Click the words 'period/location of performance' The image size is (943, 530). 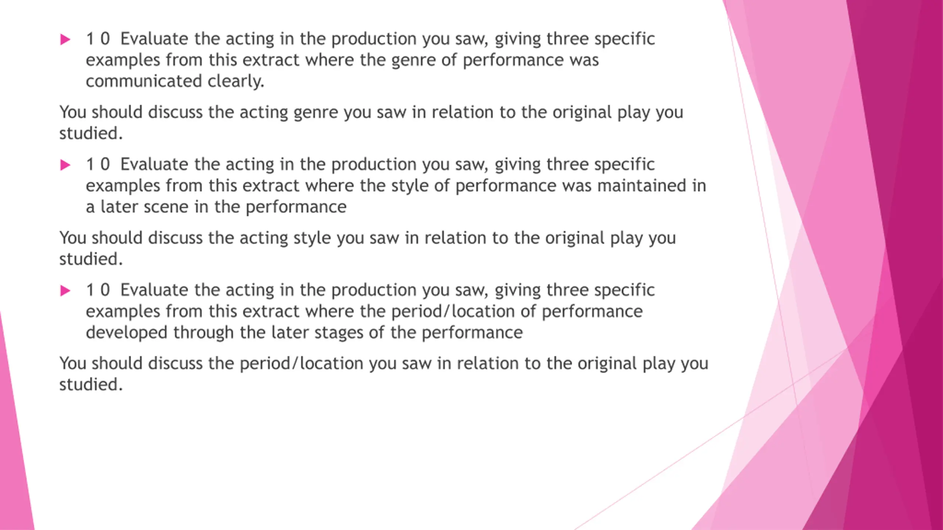pos(517,312)
